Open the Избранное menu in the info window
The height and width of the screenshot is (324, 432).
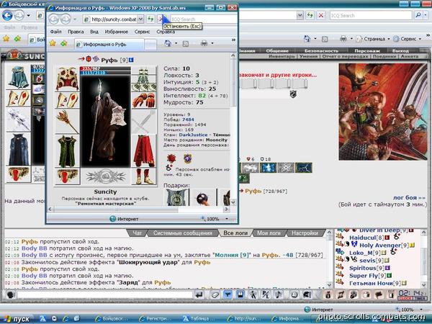pos(116,32)
